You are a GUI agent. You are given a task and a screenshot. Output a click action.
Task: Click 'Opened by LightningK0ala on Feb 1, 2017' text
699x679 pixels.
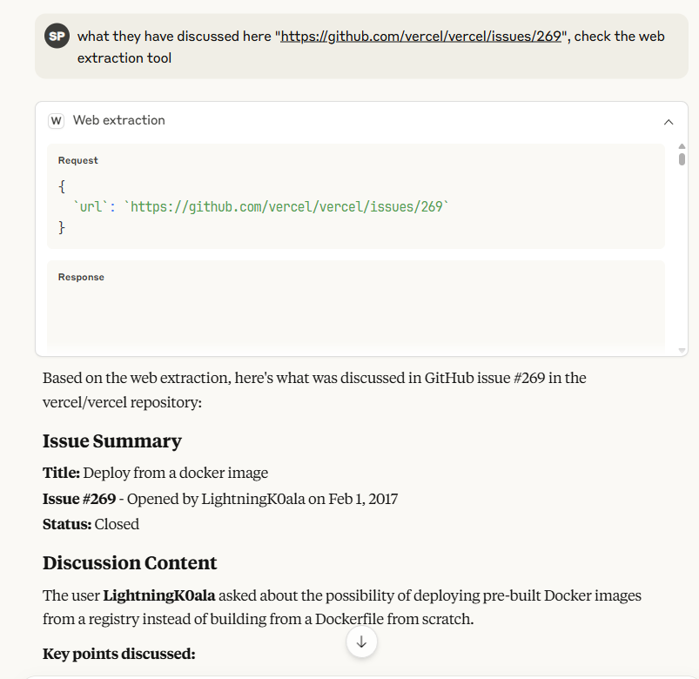(x=262, y=499)
